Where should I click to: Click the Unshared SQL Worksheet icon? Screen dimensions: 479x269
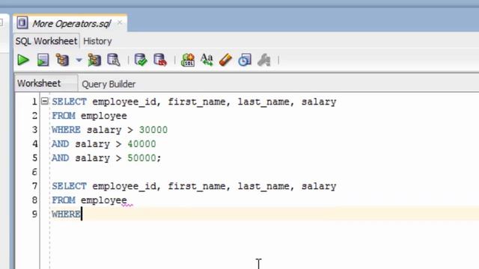pos(188,60)
